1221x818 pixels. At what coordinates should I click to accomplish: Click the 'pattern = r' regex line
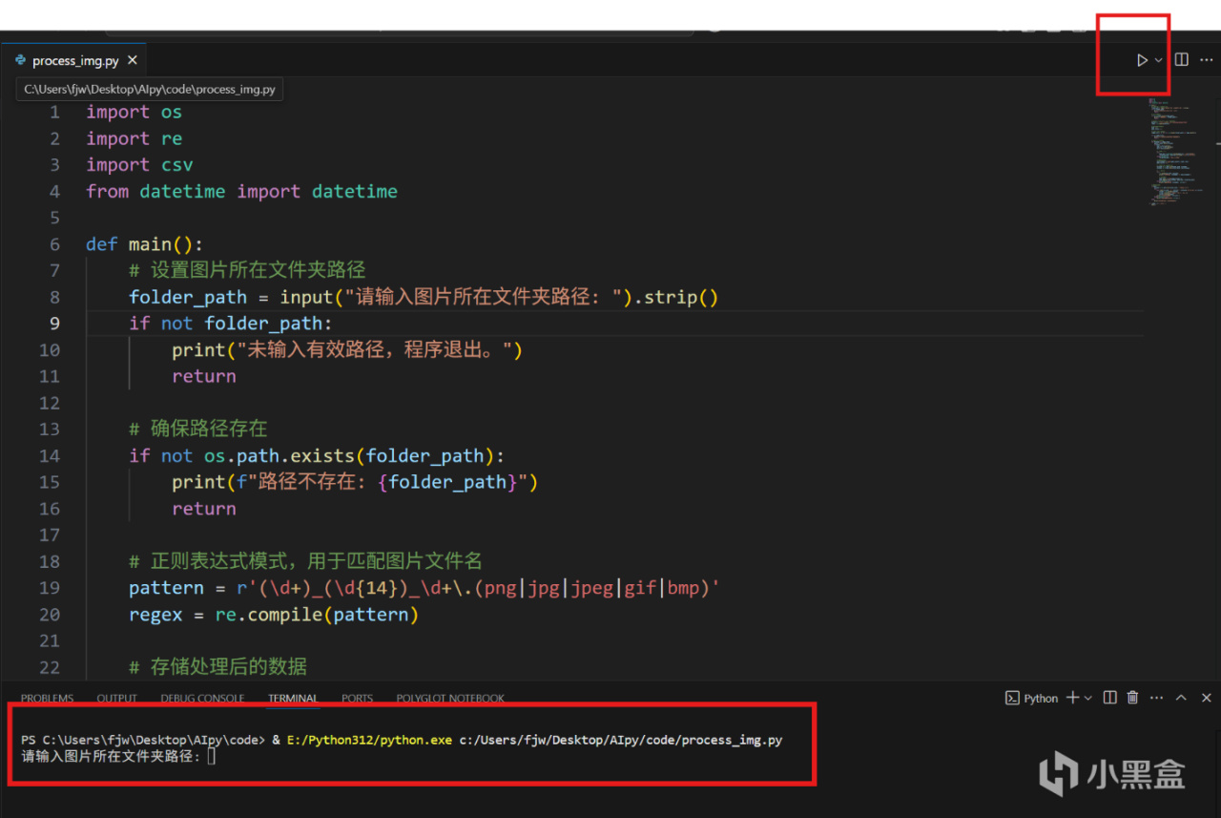(424, 588)
